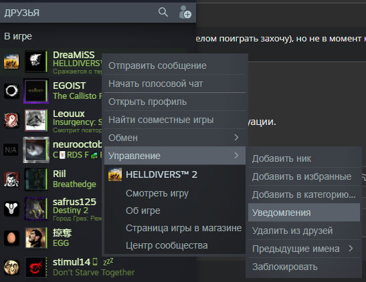The height and width of the screenshot is (282, 366).
Task: Click Destiny 2 status text
Action: coord(70,210)
